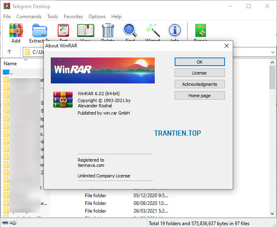Click OK in About WinRAR dialog

click(x=199, y=62)
